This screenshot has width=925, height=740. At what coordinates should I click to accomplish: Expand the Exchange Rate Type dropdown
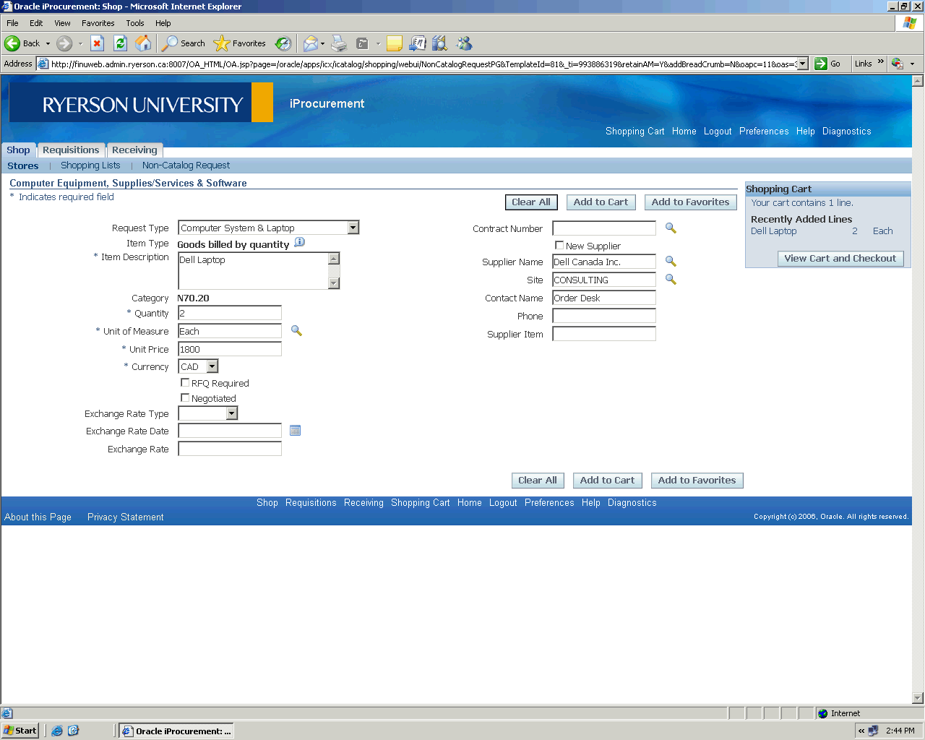[231, 413]
